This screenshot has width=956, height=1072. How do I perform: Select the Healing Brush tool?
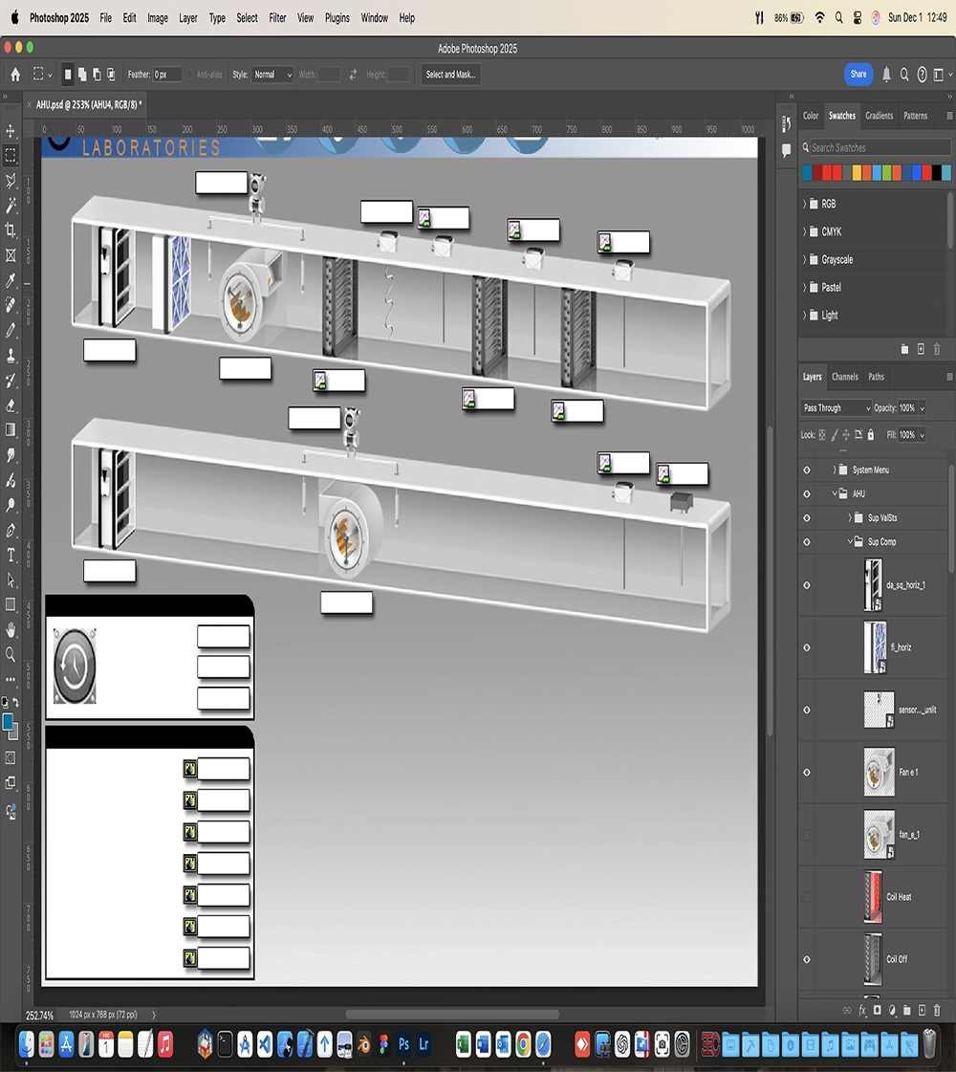pos(11,305)
